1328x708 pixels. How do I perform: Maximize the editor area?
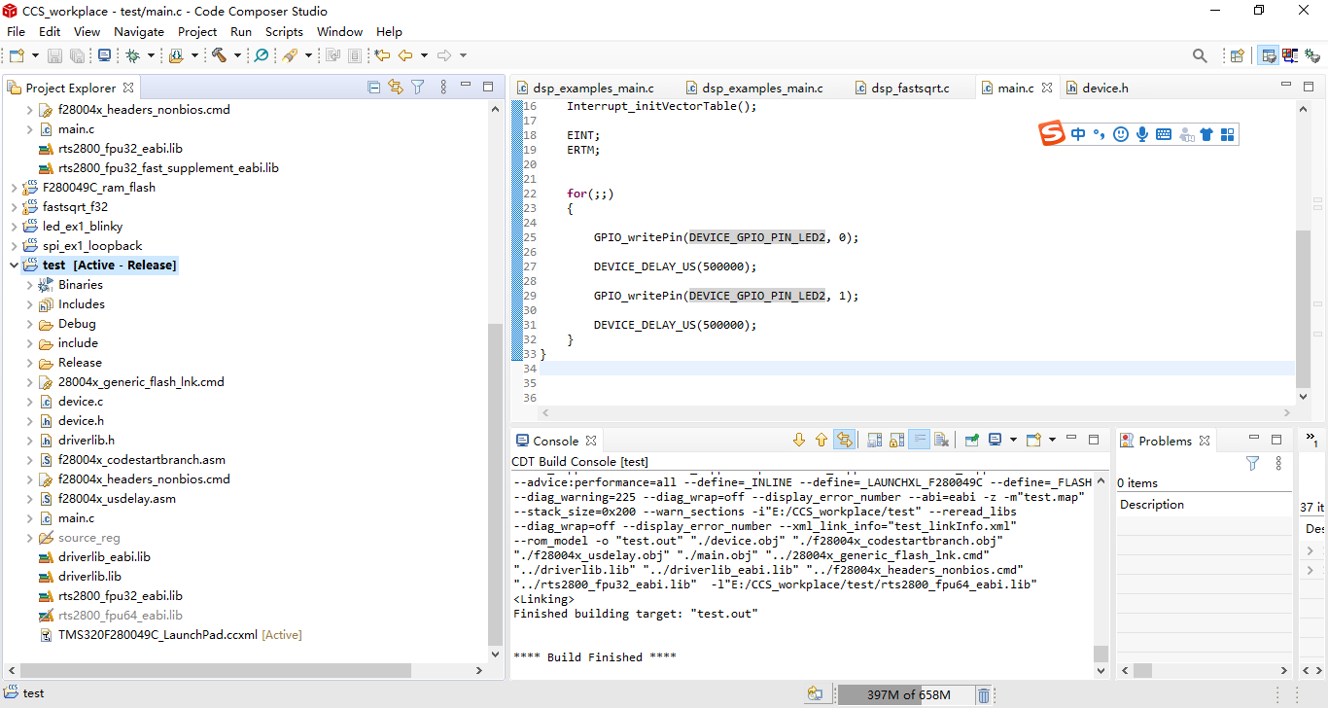pos(1308,87)
